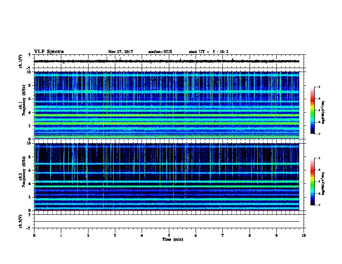Click the "VLF Spectra" plot title

click(x=49, y=52)
